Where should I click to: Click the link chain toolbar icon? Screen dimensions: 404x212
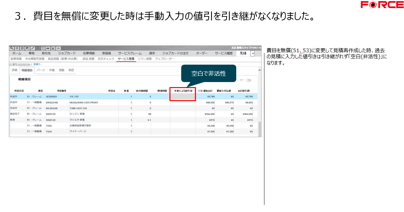click(x=33, y=48)
